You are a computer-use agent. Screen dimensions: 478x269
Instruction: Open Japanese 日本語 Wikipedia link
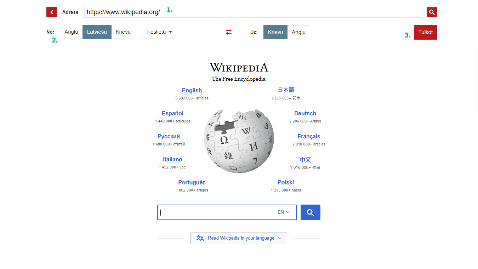(x=286, y=90)
